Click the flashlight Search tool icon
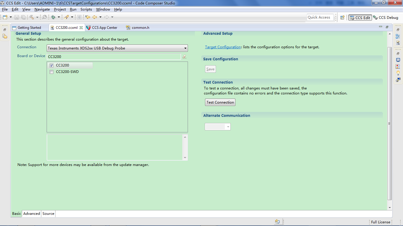Viewport: 403px width, 226px height. [x=67, y=17]
